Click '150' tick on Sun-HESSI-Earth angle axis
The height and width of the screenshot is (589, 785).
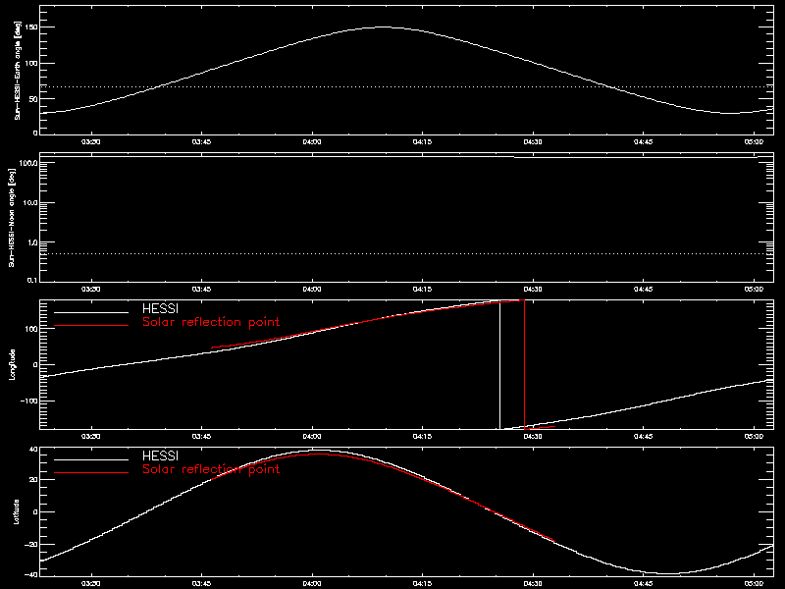click(x=31, y=27)
